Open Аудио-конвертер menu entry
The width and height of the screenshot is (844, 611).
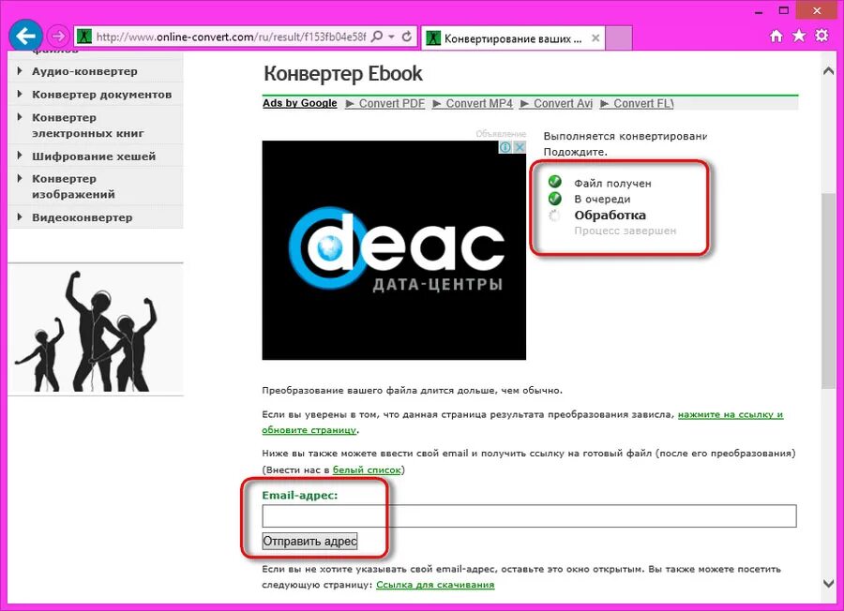84,71
